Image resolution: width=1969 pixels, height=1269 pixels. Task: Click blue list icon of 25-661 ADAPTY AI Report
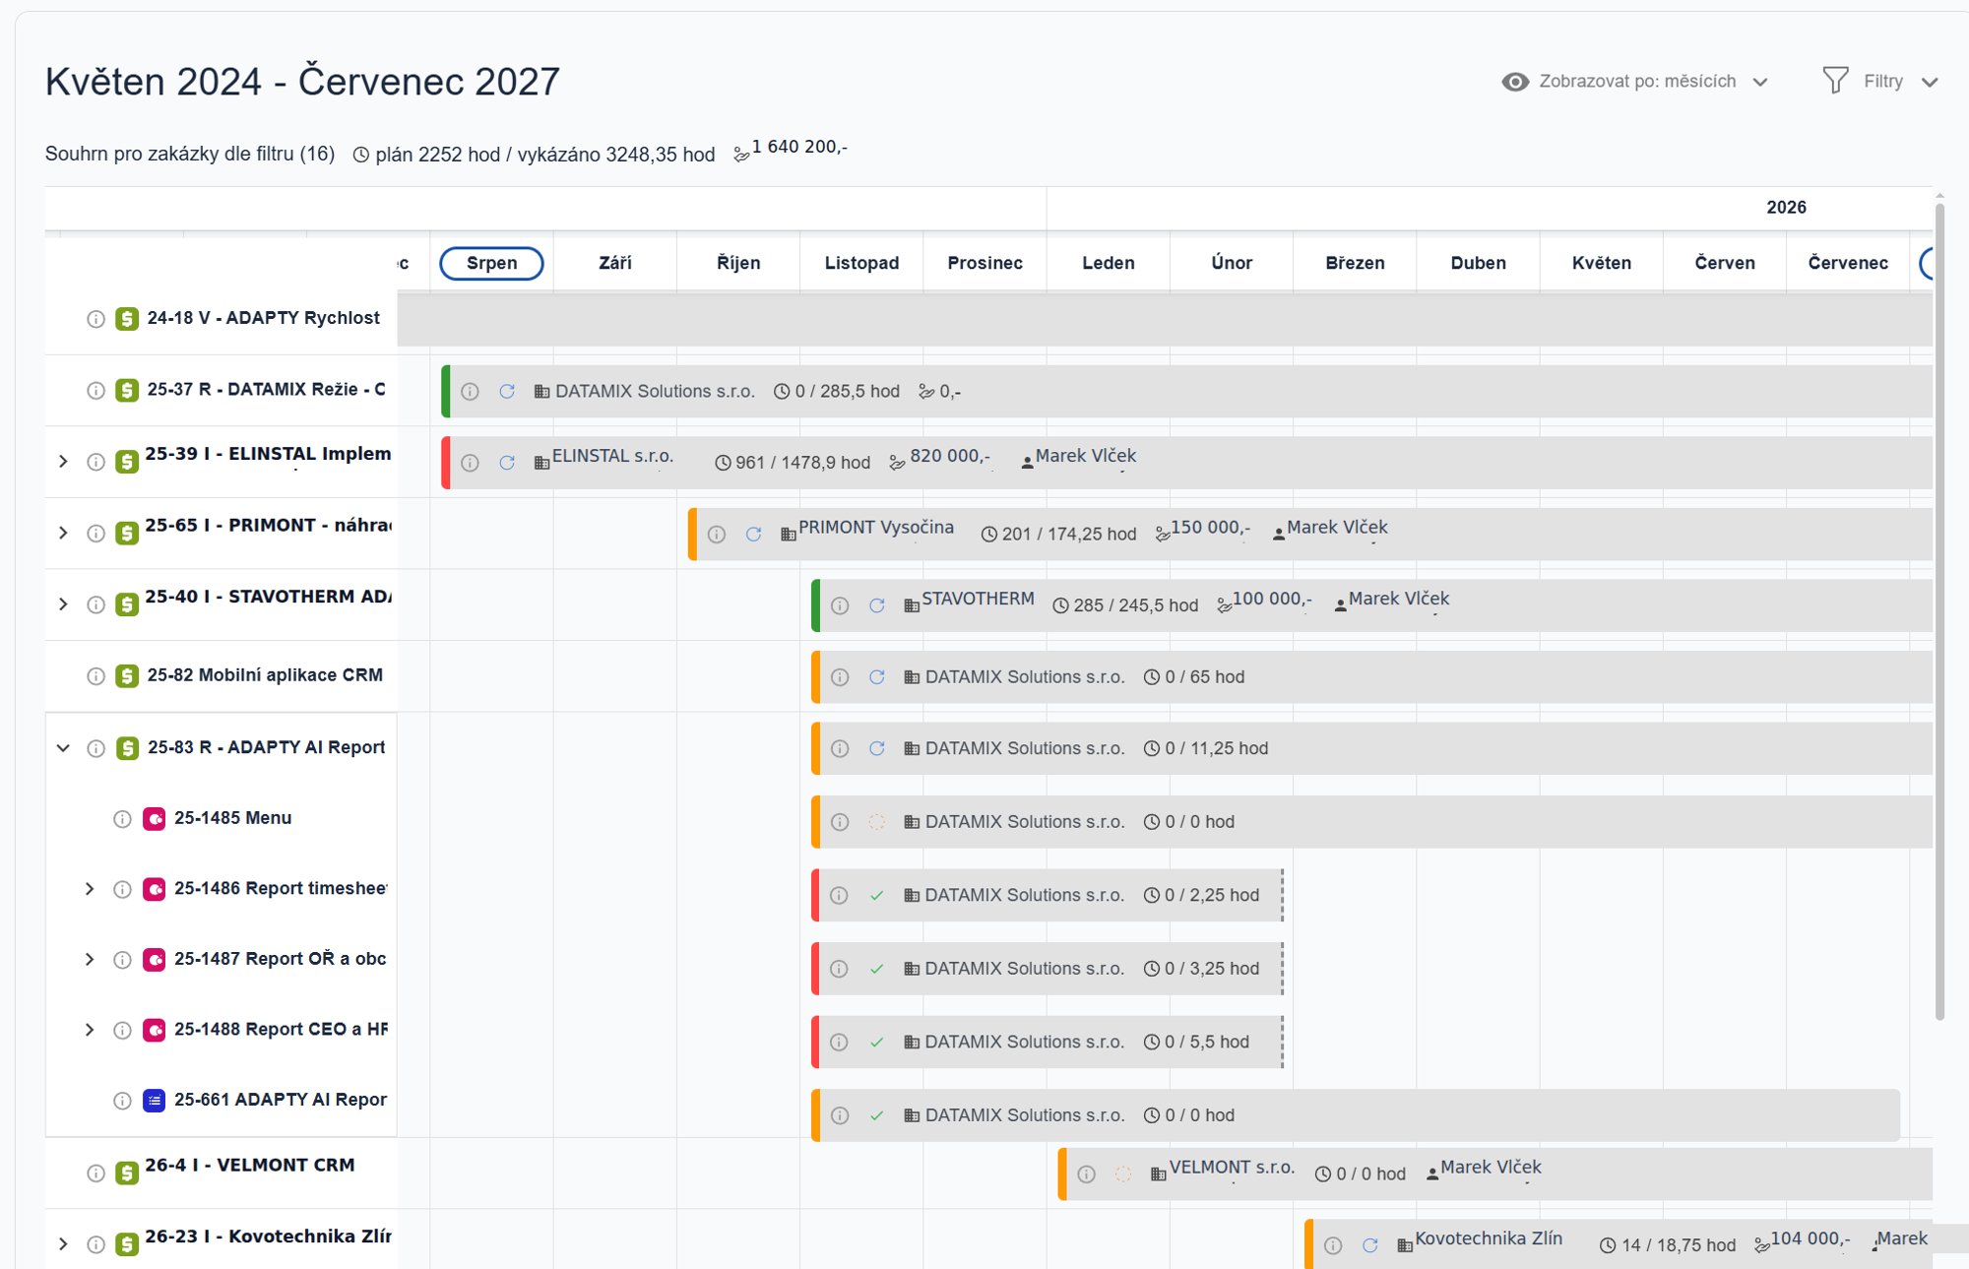[154, 1100]
